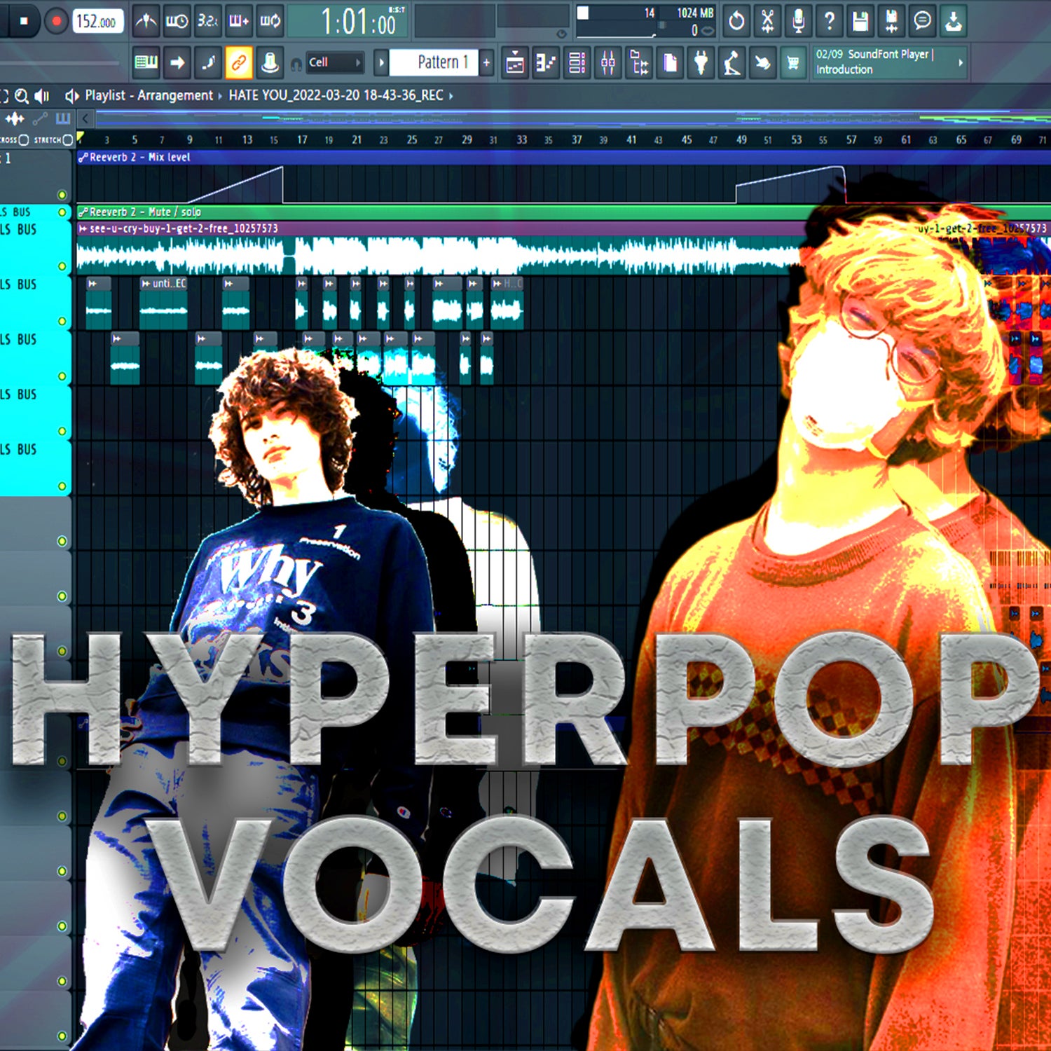Click the Pattern 1 name field

(436, 62)
